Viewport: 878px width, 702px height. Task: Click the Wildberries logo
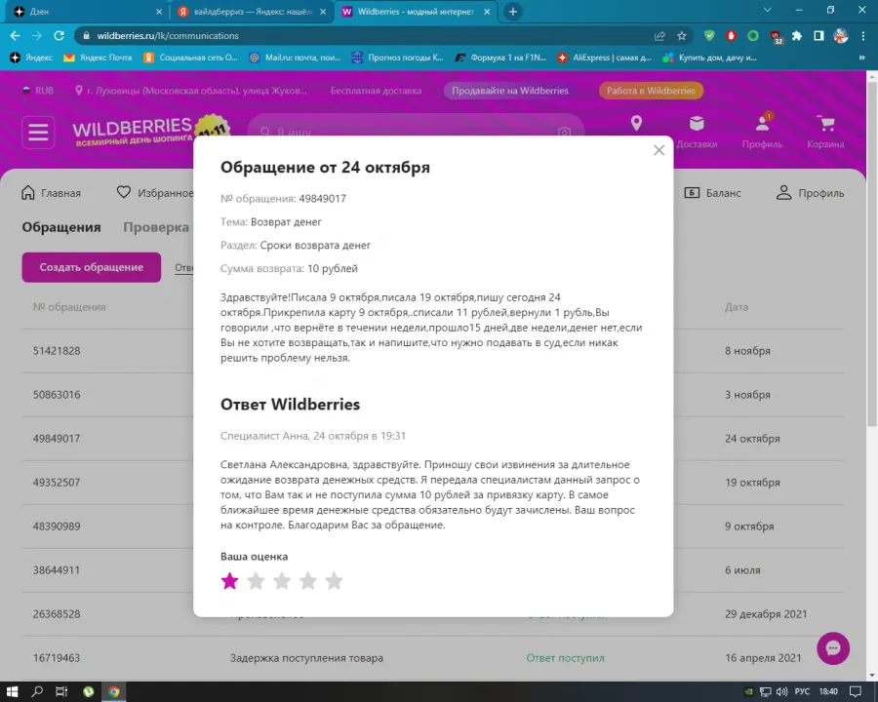132,133
